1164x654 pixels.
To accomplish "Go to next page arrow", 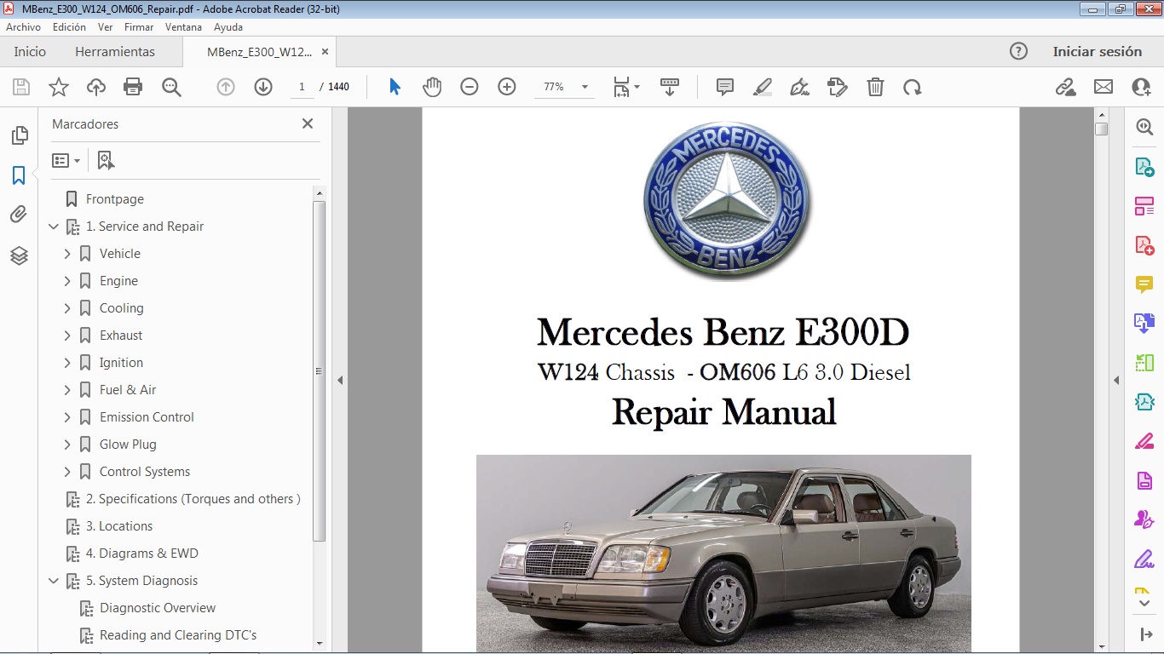I will click(x=263, y=87).
